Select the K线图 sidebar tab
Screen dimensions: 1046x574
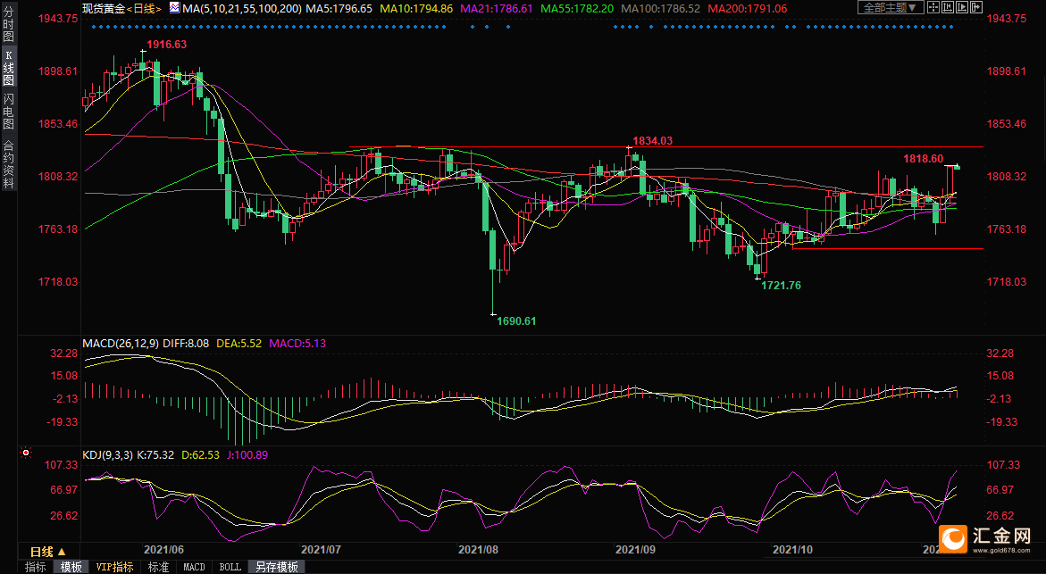(x=9, y=68)
